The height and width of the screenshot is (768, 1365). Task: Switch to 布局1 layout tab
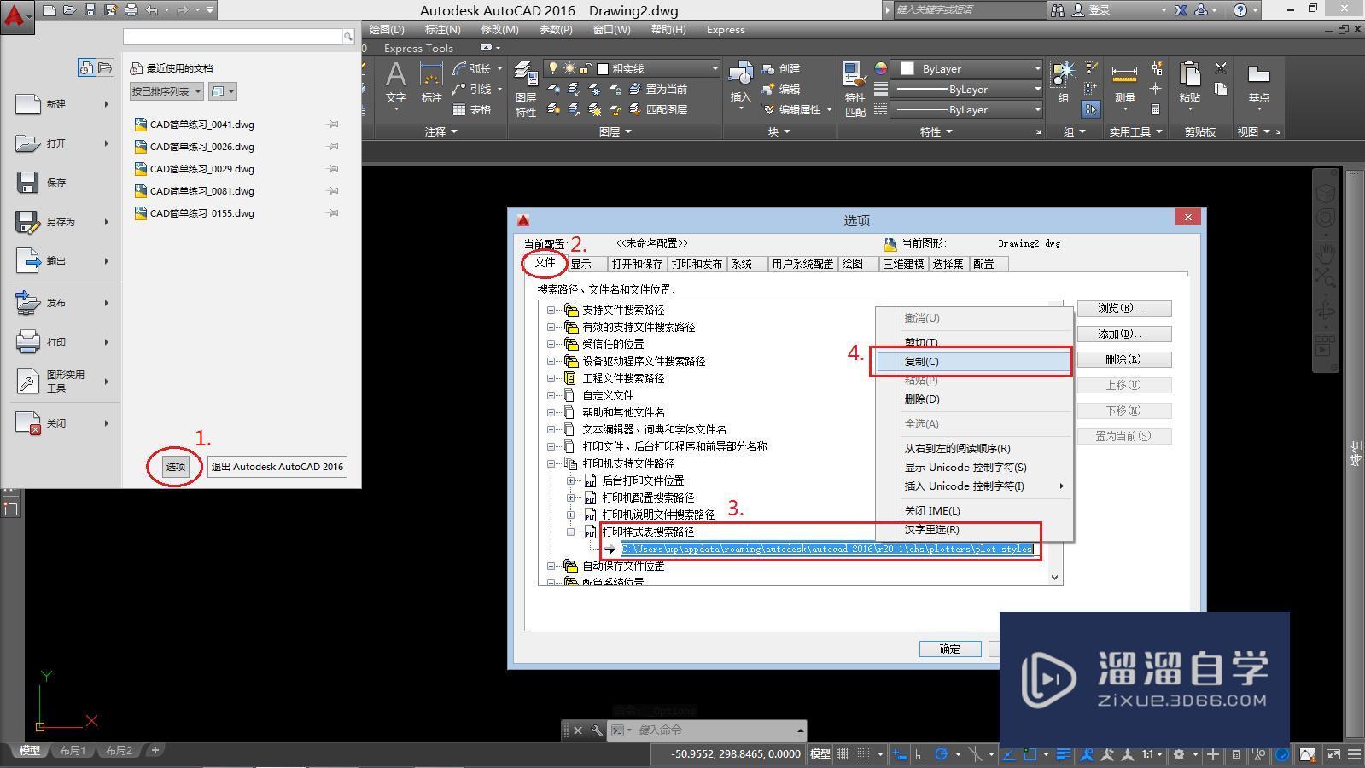tap(72, 751)
